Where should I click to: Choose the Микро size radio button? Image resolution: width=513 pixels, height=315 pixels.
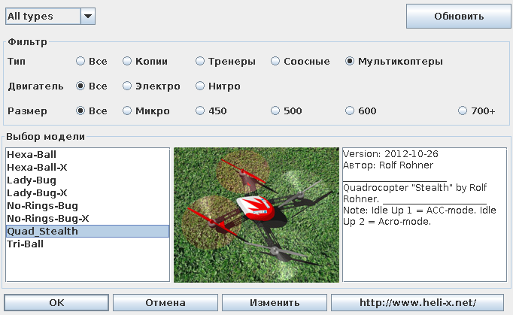[127, 111]
